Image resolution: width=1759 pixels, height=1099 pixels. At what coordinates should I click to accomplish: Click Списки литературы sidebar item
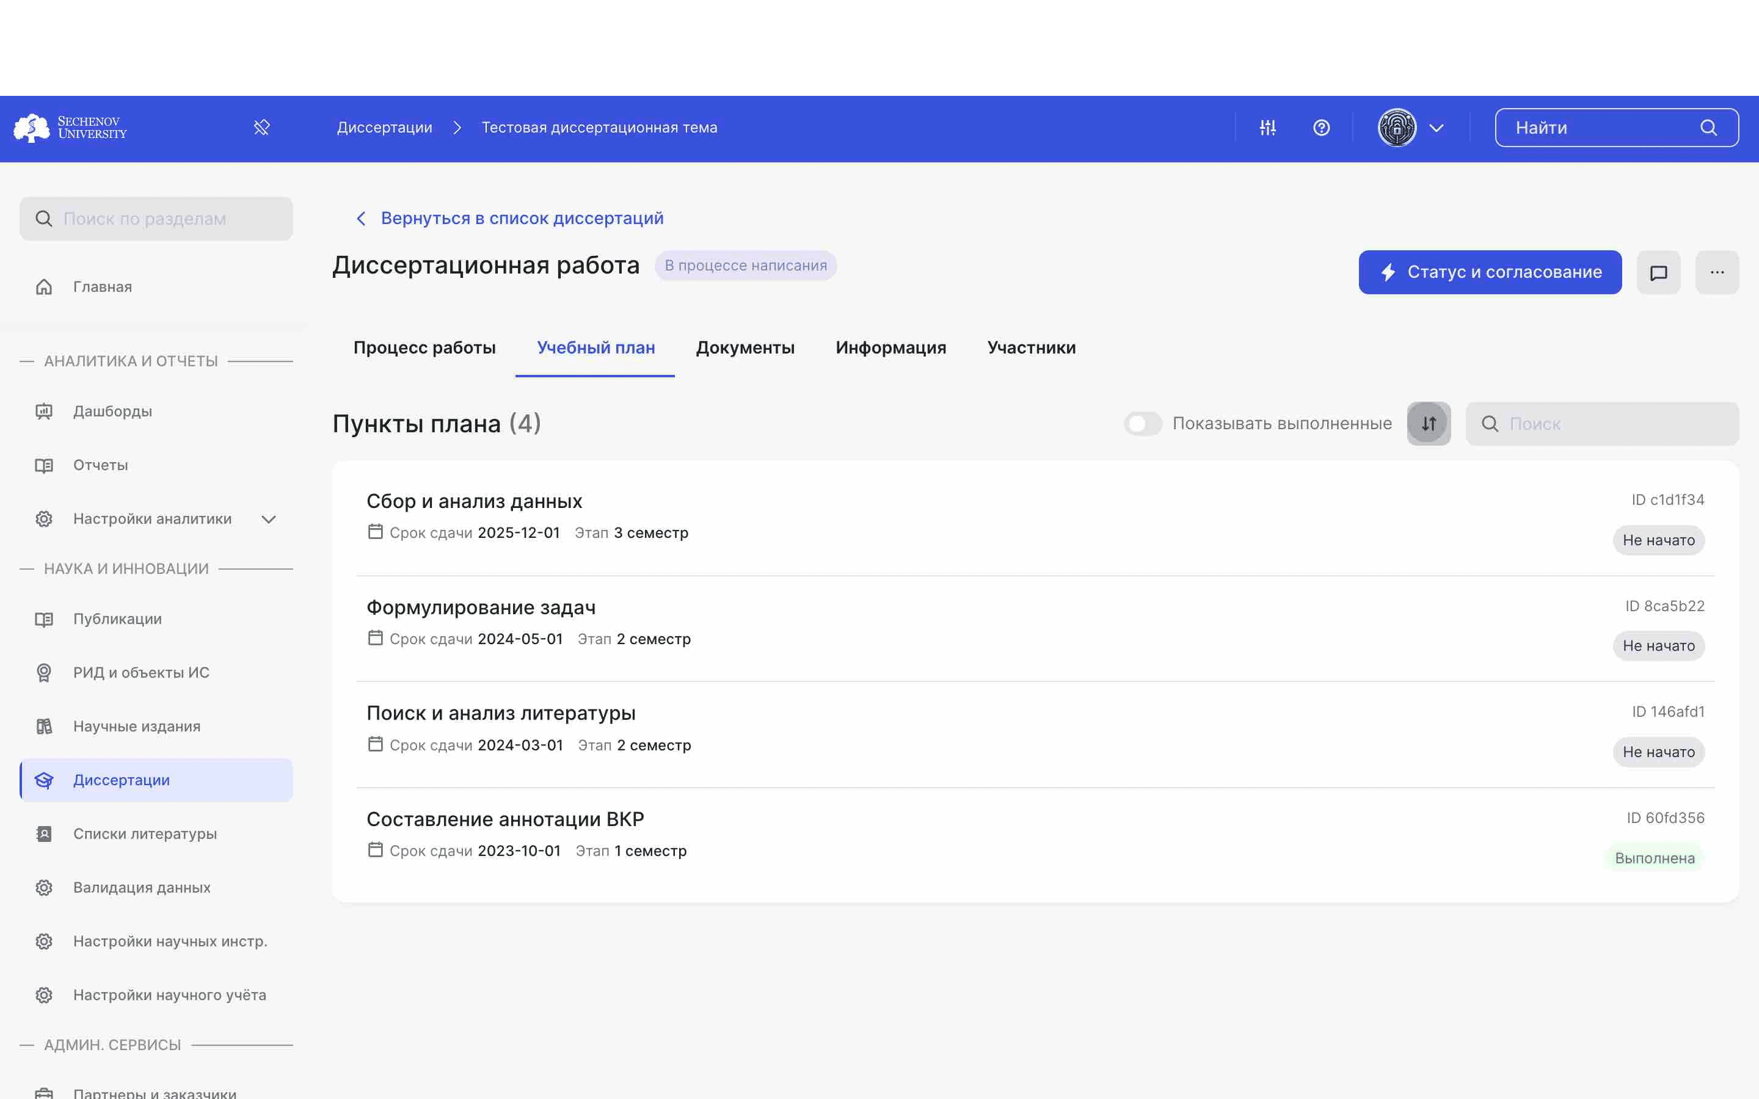pos(144,833)
